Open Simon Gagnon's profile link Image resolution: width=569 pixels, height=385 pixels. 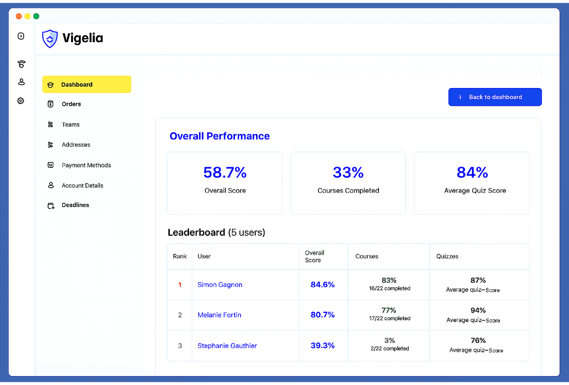pos(220,285)
